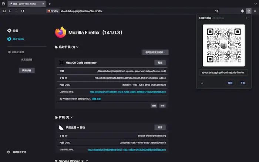
Task: Click the forward arrow in the toolbar
Action: pyautogui.click(x=16, y=11)
